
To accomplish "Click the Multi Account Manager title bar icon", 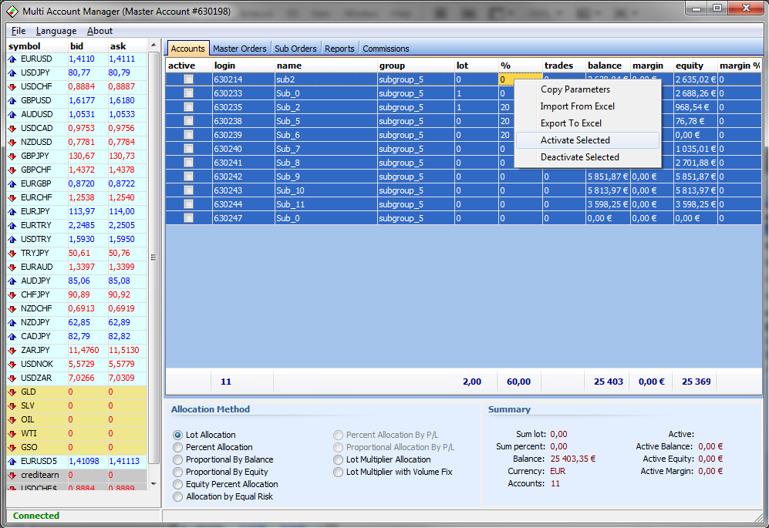I will (12, 12).
